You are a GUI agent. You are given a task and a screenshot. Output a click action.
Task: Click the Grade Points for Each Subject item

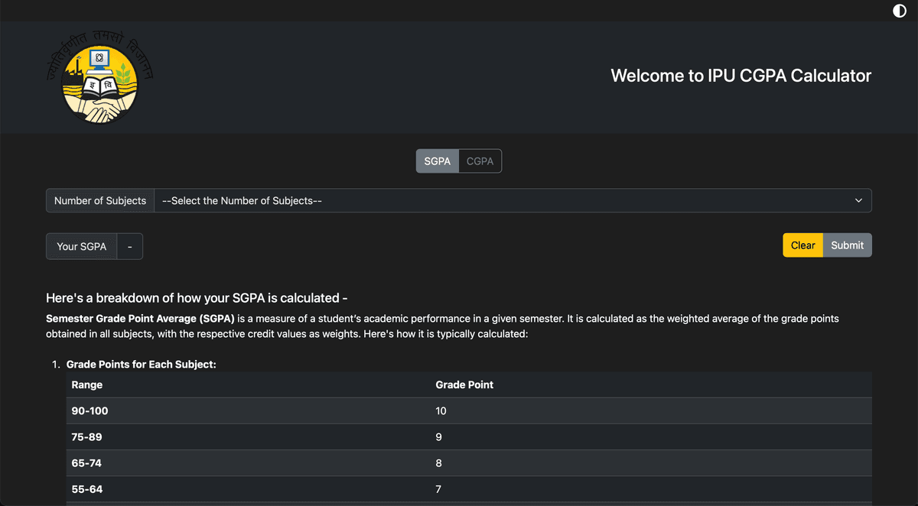[x=142, y=365]
